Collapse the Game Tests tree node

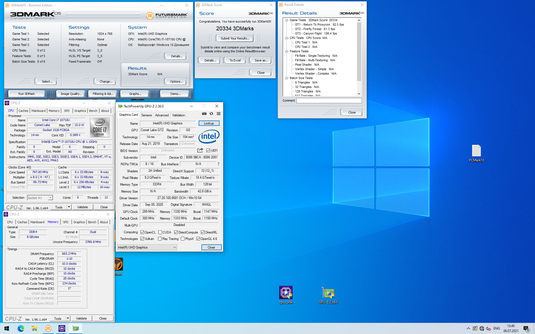coord(286,20)
